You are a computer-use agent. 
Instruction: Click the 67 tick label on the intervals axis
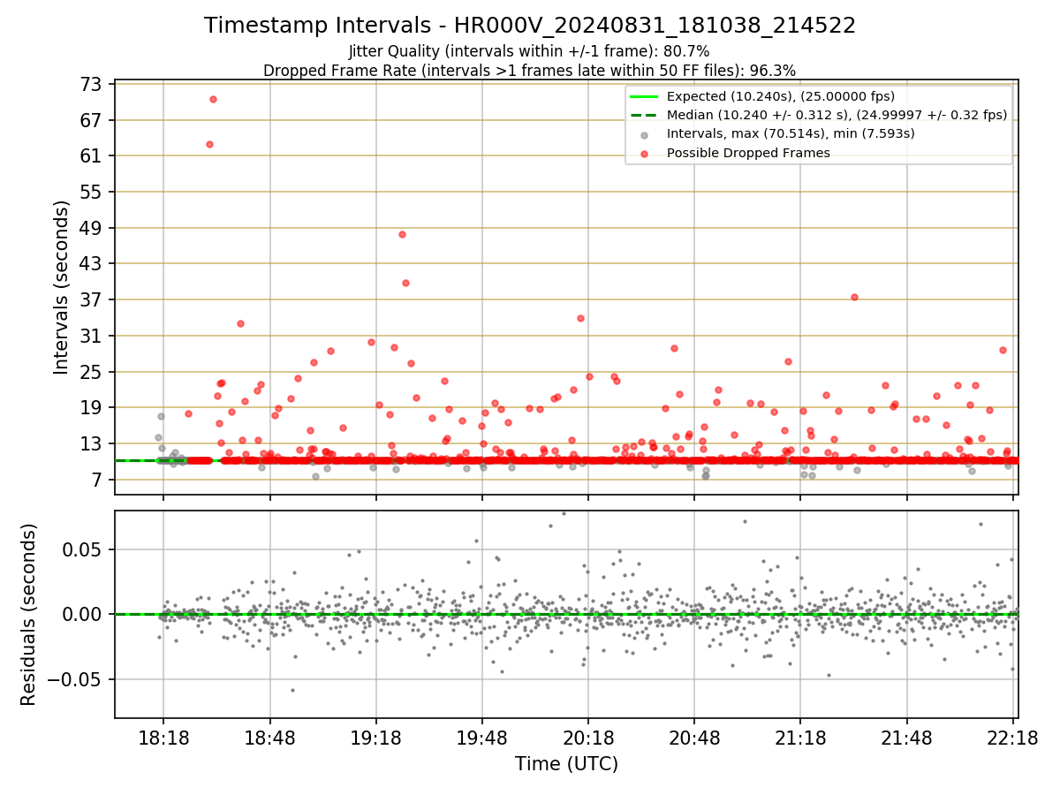click(x=92, y=120)
